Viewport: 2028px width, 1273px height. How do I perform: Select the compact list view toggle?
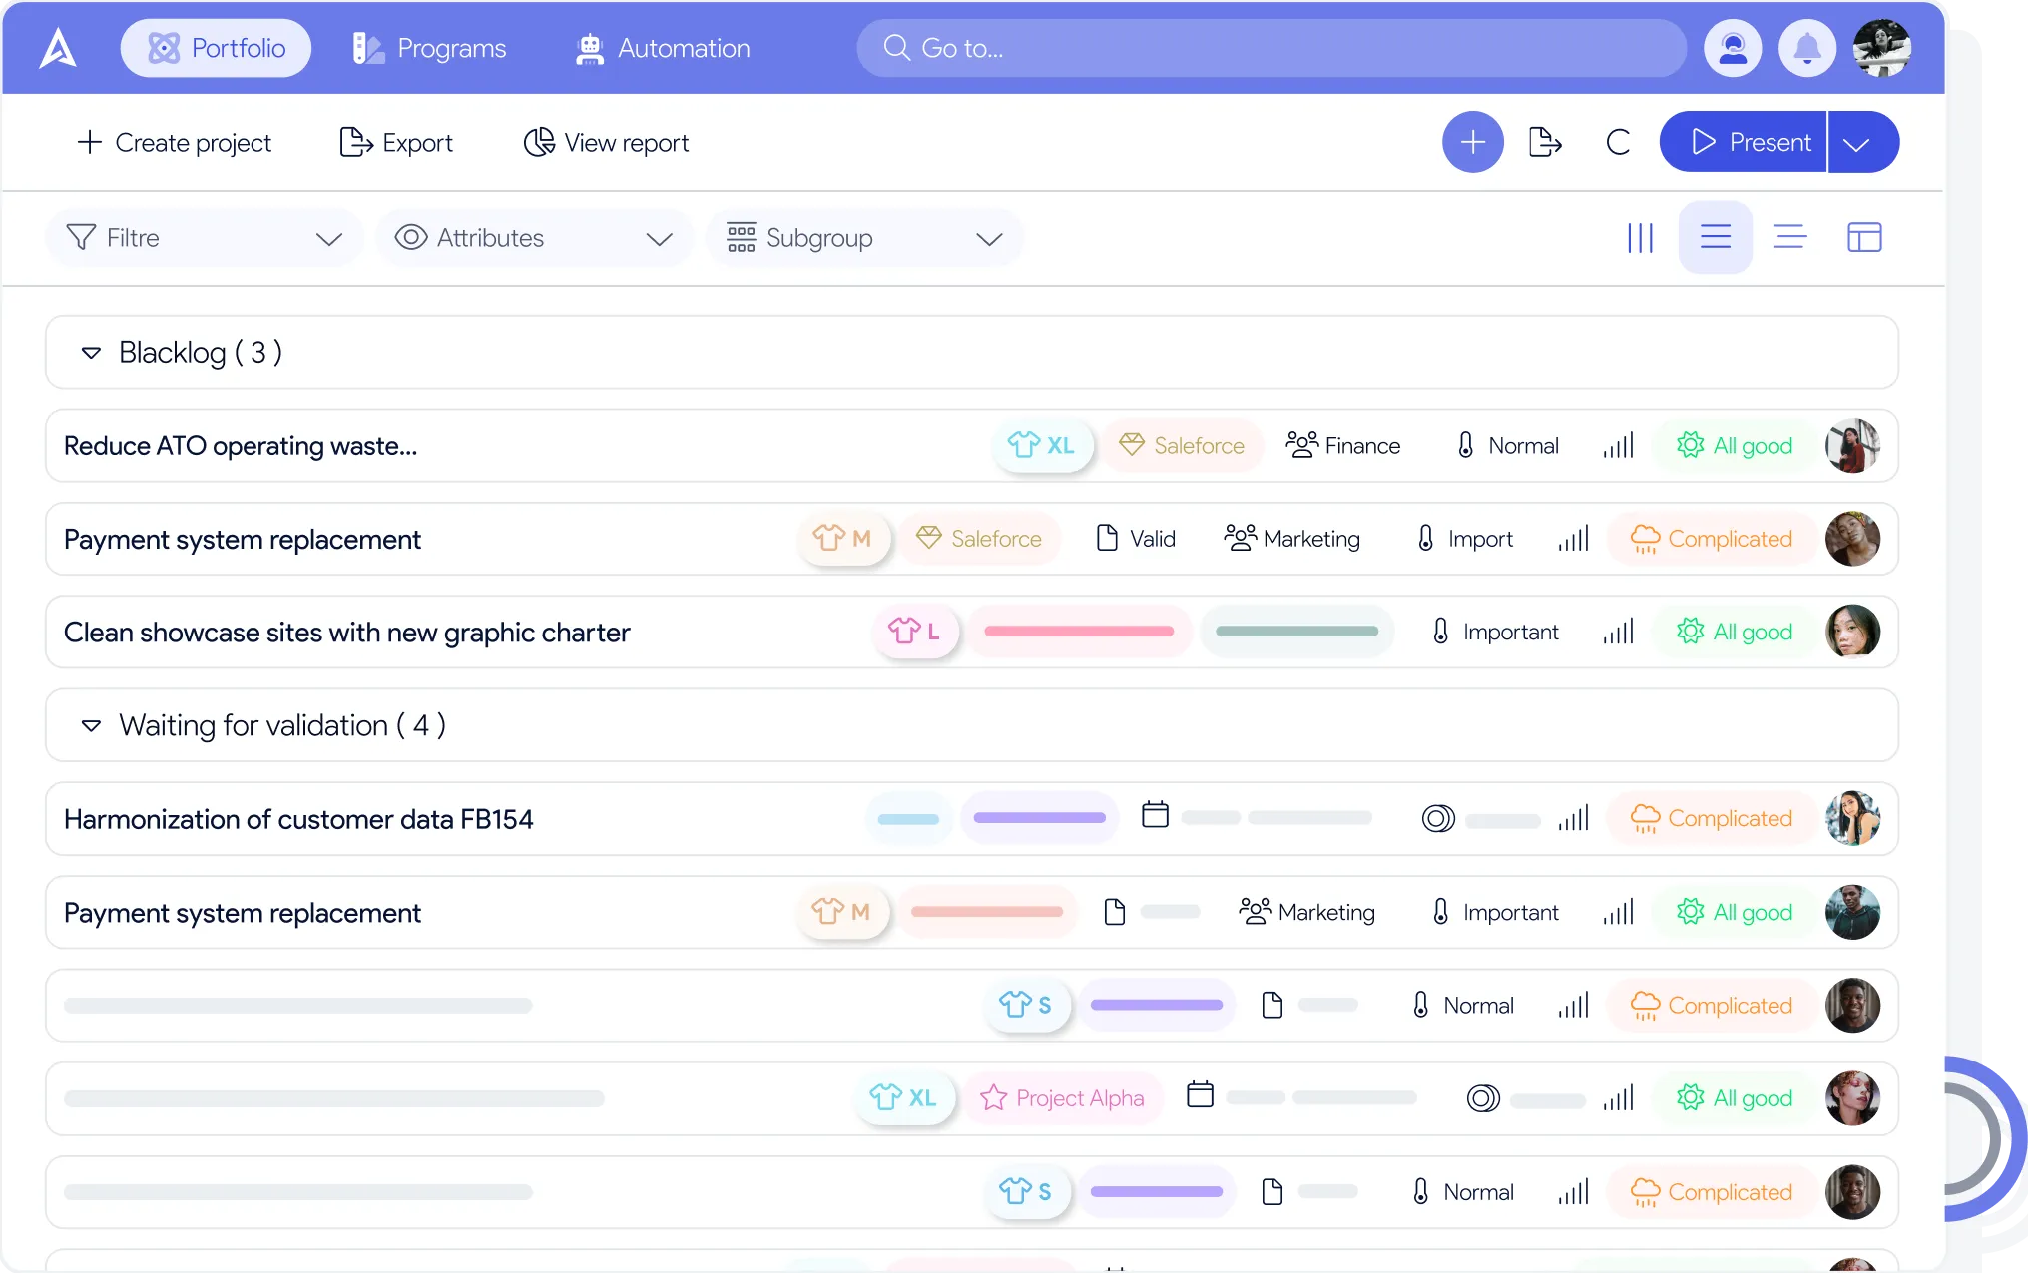point(1789,237)
